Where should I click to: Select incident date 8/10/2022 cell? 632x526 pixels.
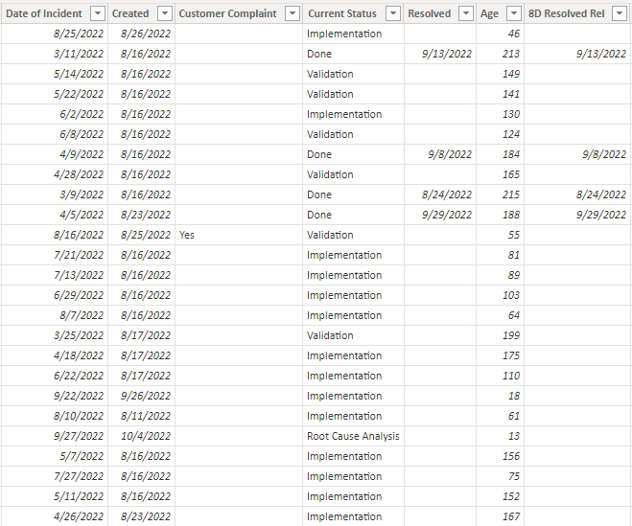(x=55, y=416)
